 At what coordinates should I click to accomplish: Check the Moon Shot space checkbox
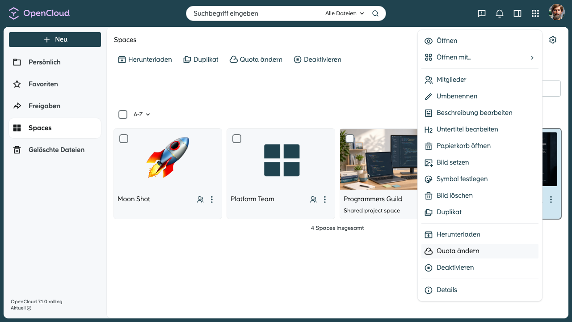124,139
